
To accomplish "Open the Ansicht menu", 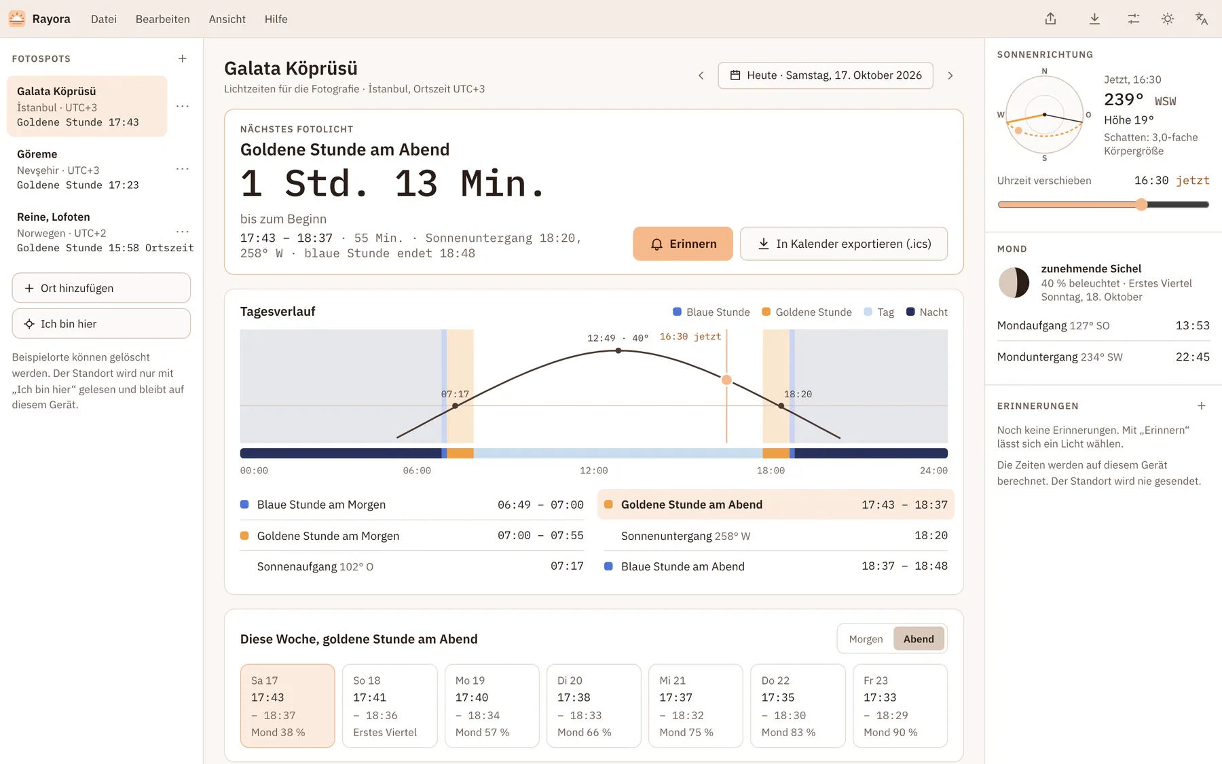I will [x=227, y=19].
